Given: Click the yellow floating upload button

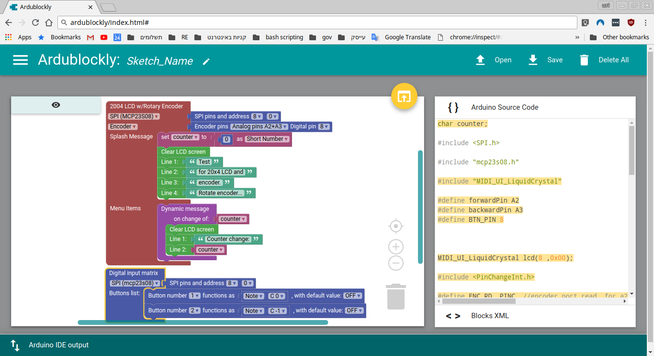Looking at the screenshot, I should pos(405,97).
